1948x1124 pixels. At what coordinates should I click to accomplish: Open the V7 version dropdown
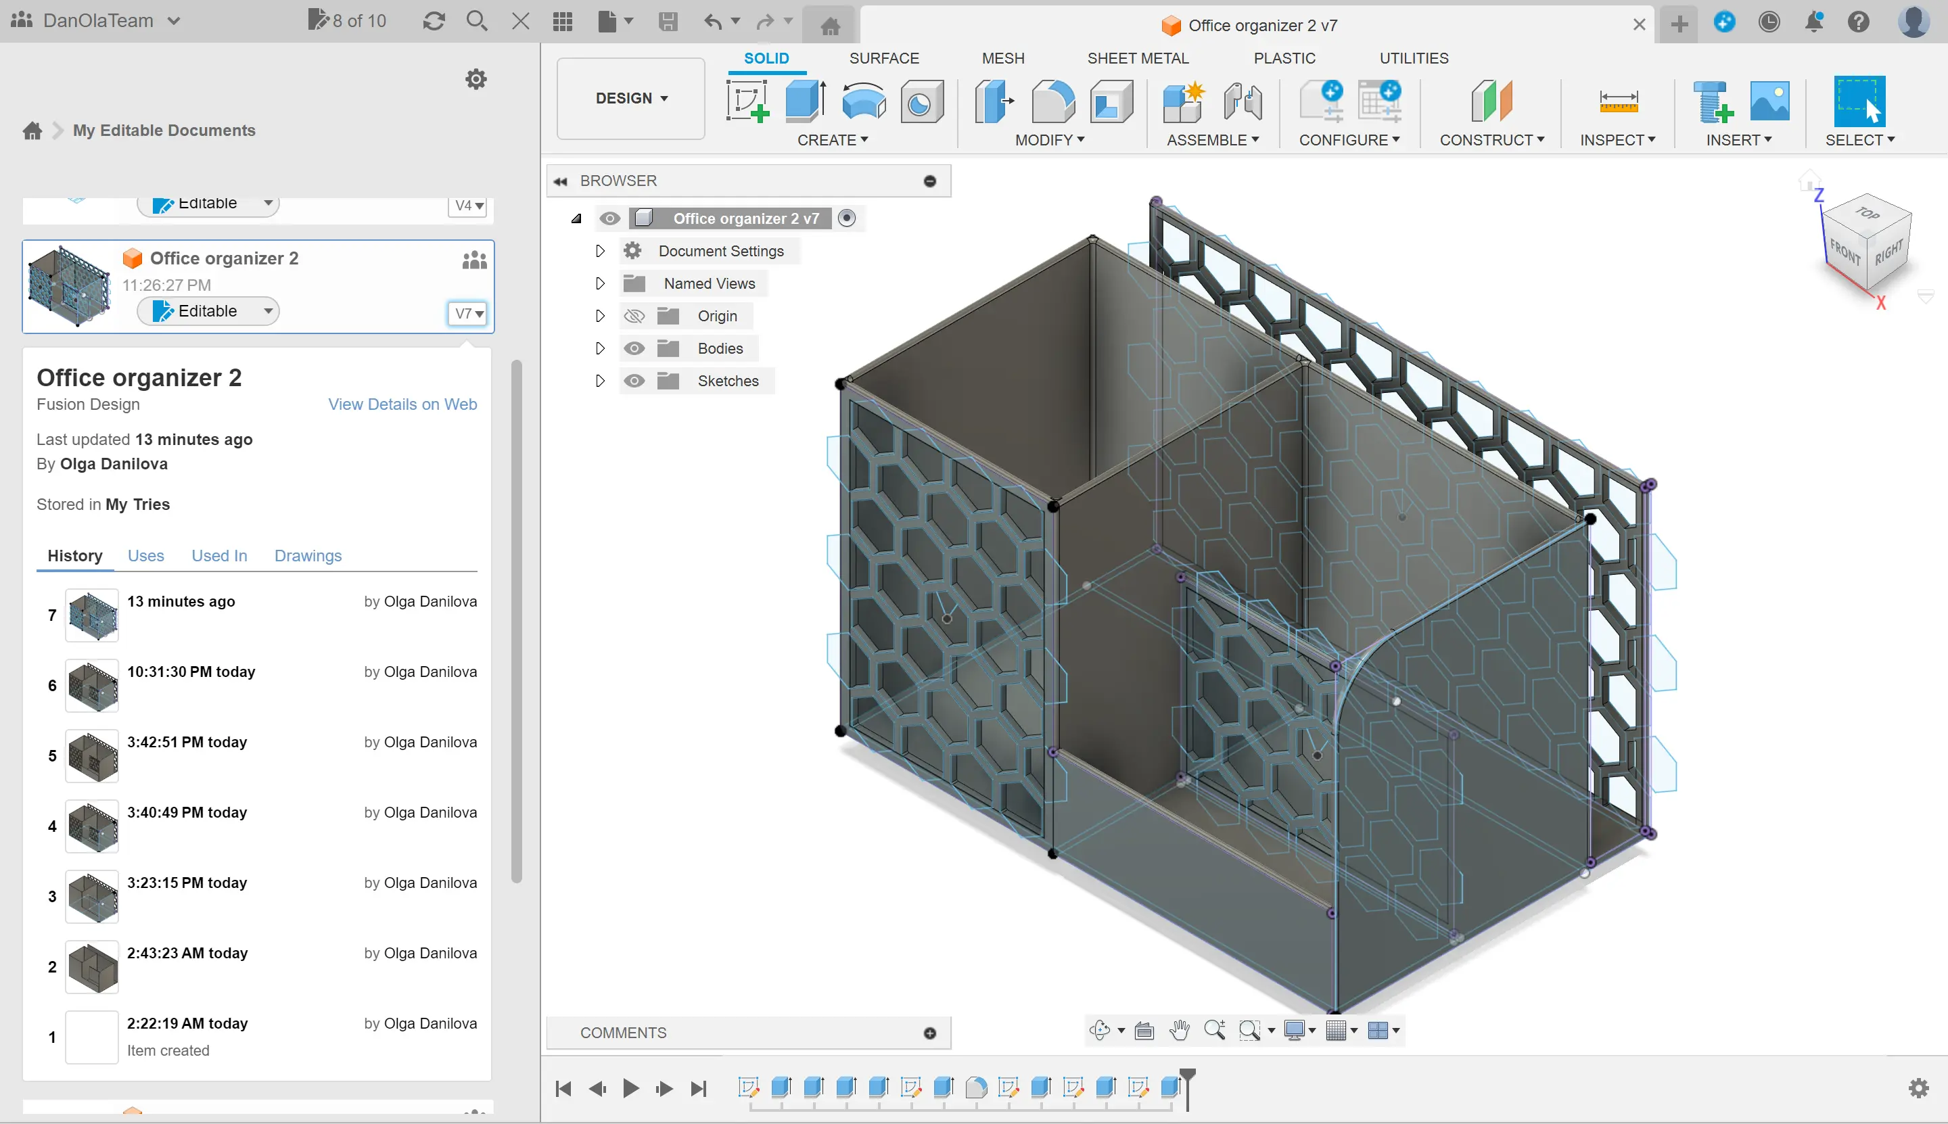pyautogui.click(x=468, y=313)
